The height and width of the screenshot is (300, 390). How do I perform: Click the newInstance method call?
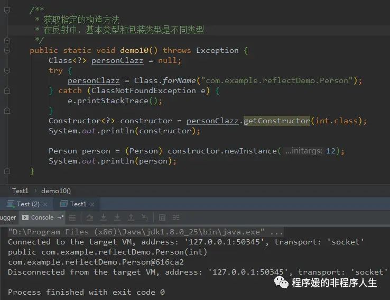click(250, 151)
